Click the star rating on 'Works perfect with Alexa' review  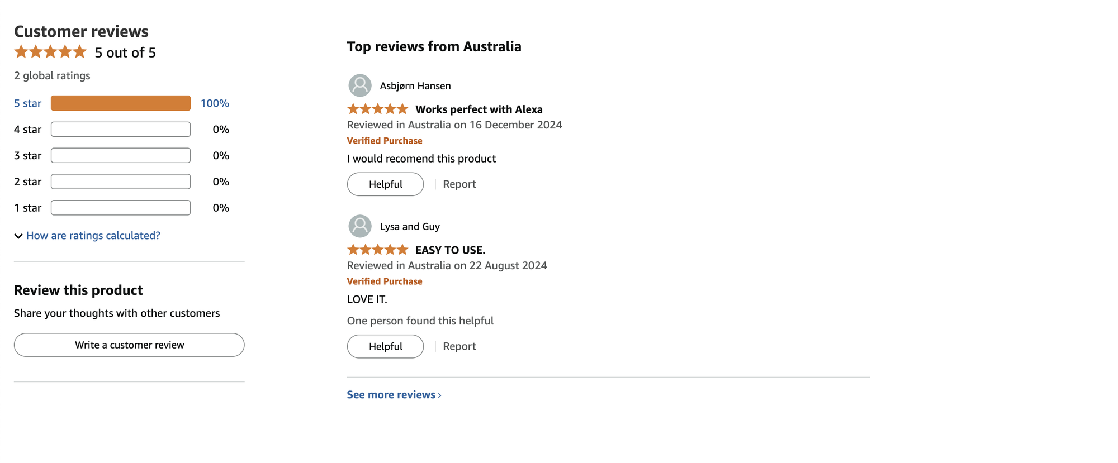pos(377,108)
